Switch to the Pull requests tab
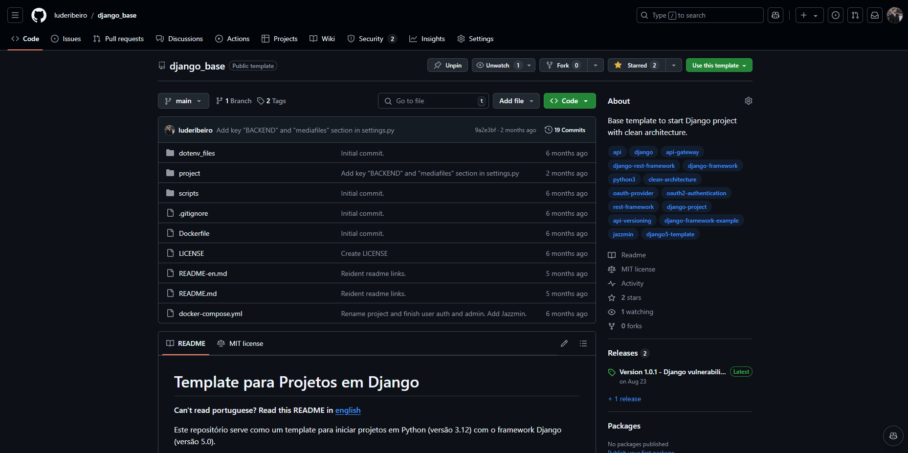Viewport: 908px width, 453px height. pyautogui.click(x=118, y=39)
